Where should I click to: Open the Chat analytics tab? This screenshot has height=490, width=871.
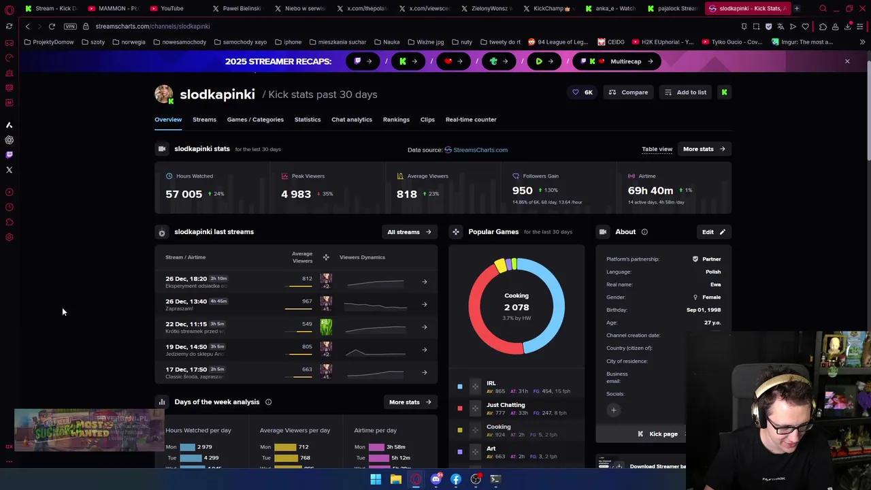pyautogui.click(x=352, y=120)
